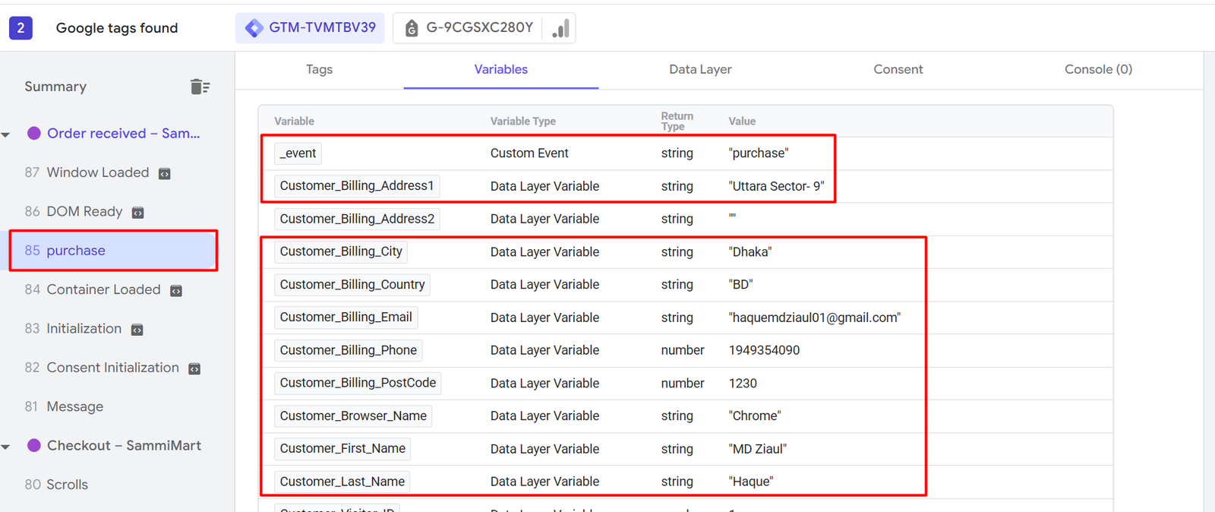
Task: Select the 85 purchase event
Action: [113, 251]
